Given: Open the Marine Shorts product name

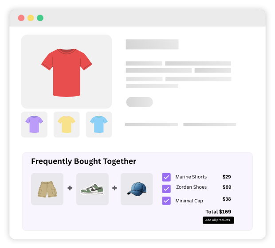Looking at the screenshot, I should 191,177.
